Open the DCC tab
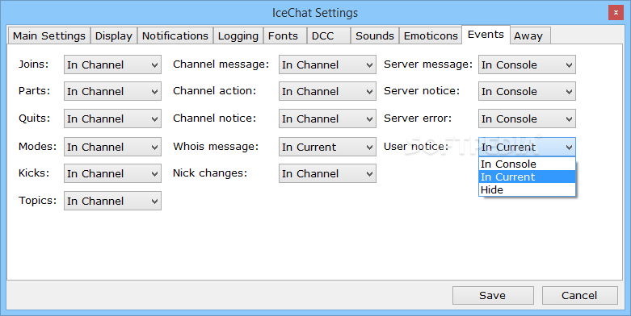This screenshot has height=316, width=631. [x=328, y=35]
